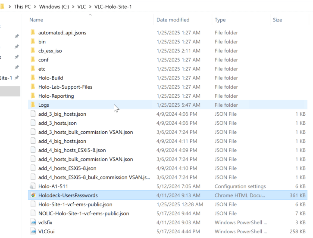Select the Holo-Site-1-vcf-ems-public.json file
This screenshot has width=313, height=238.
click(x=75, y=204)
